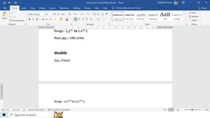
Task: Expand bullets list dropdown arrow
Action: [x=78, y=14]
